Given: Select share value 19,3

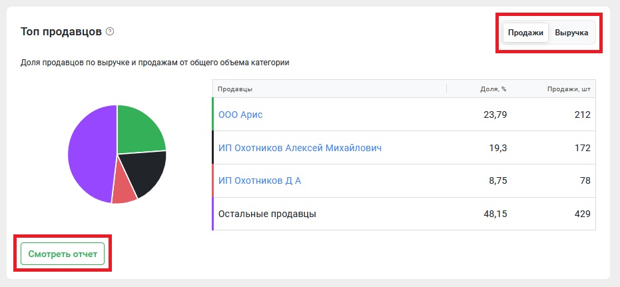Looking at the screenshot, I should point(498,148).
